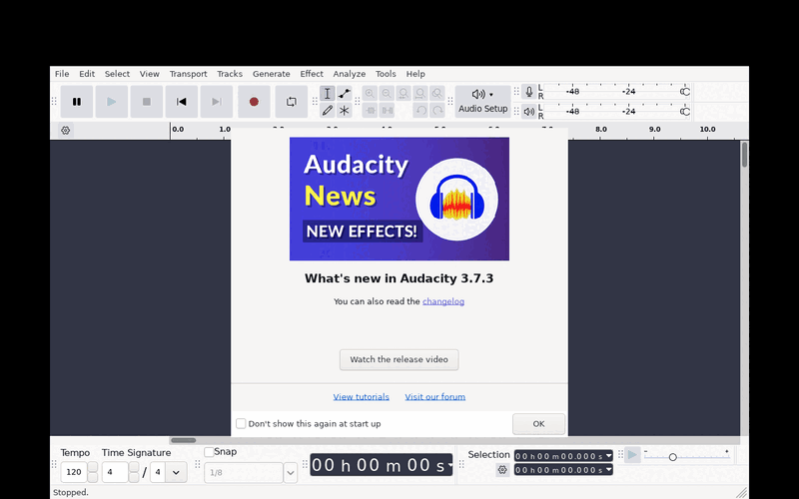Image resolution: width=799 pixels, height=499 pixels.
Task: Zoom in using the magnifier plus icon
Action: point(370,93)
